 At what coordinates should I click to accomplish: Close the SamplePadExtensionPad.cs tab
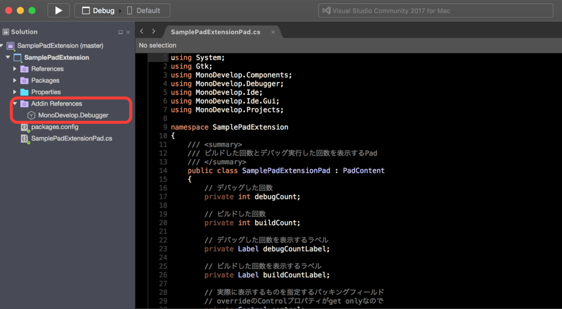point(273,32)
